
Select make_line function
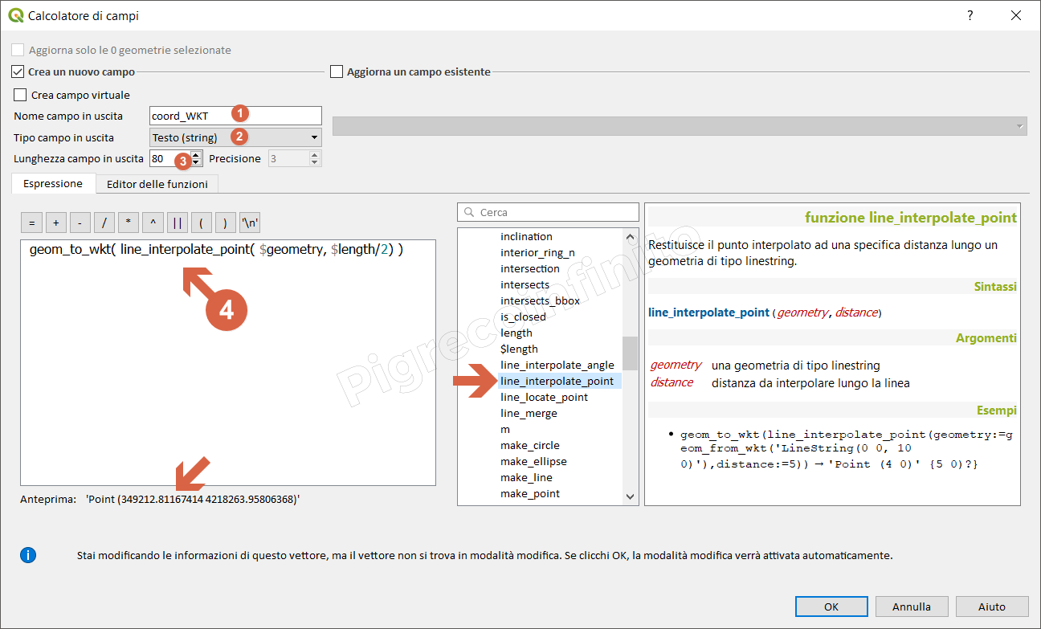click(526, 477)
